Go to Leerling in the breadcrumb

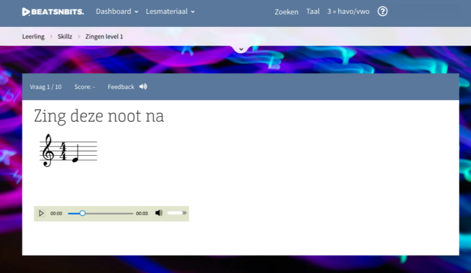click(33, 36)
